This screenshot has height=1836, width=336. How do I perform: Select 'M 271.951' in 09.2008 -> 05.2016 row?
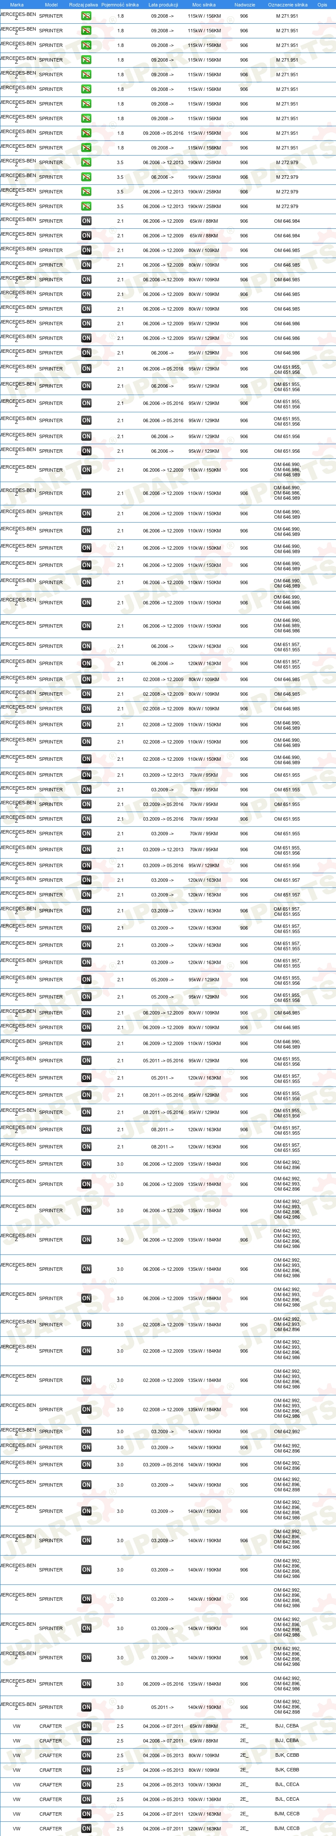[x=287, y=133]
